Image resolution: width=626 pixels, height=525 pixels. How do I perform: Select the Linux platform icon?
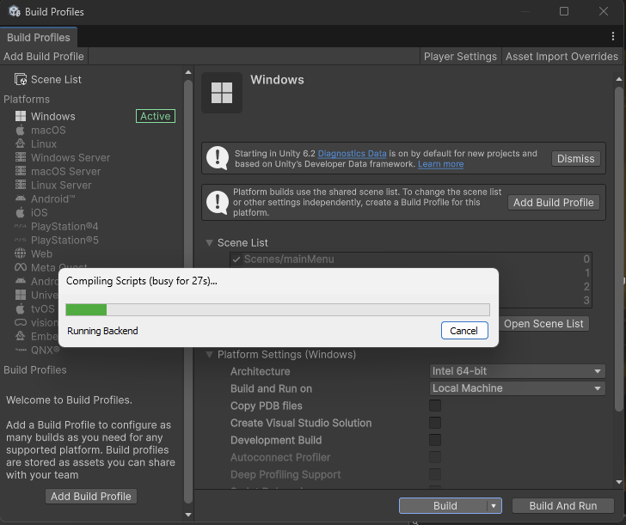(x=21, y=143)
